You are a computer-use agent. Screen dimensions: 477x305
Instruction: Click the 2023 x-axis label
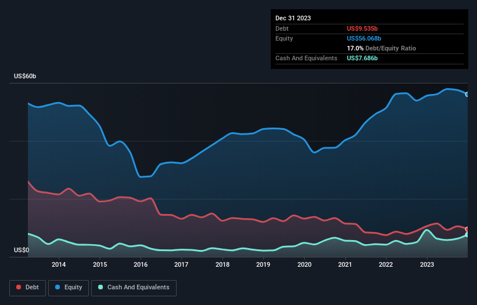427,264
